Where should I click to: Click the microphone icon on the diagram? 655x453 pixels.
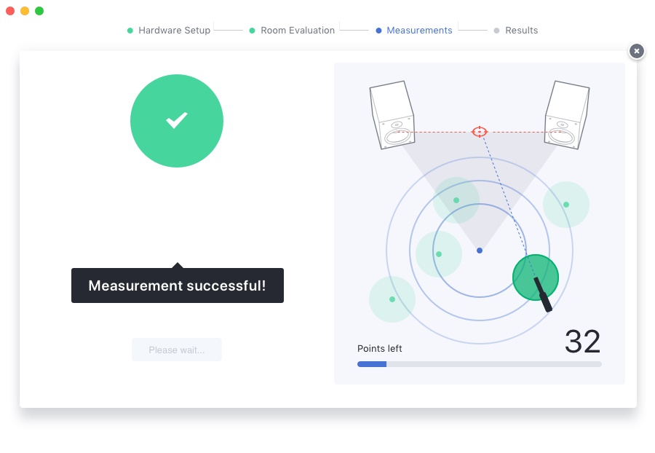coord(543,295)
